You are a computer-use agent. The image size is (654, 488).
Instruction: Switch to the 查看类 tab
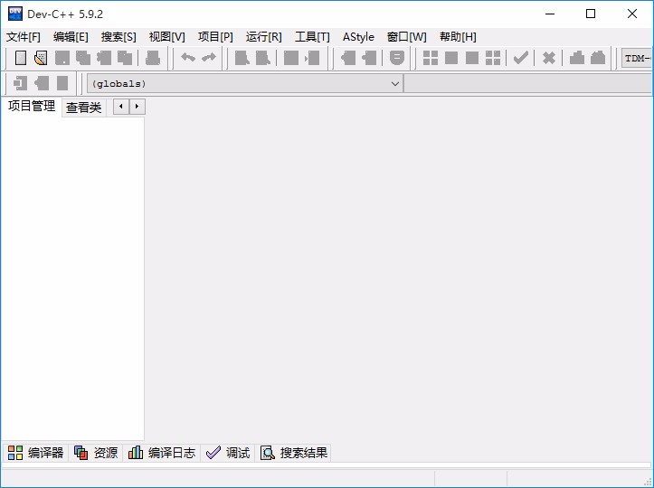tap(83, 108)
